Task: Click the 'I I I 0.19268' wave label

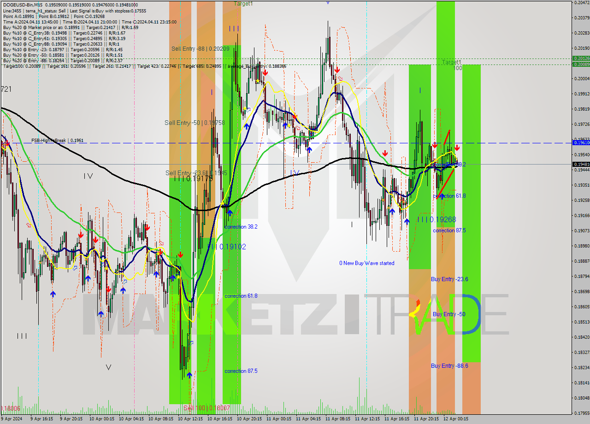Action: pos(437,219)
